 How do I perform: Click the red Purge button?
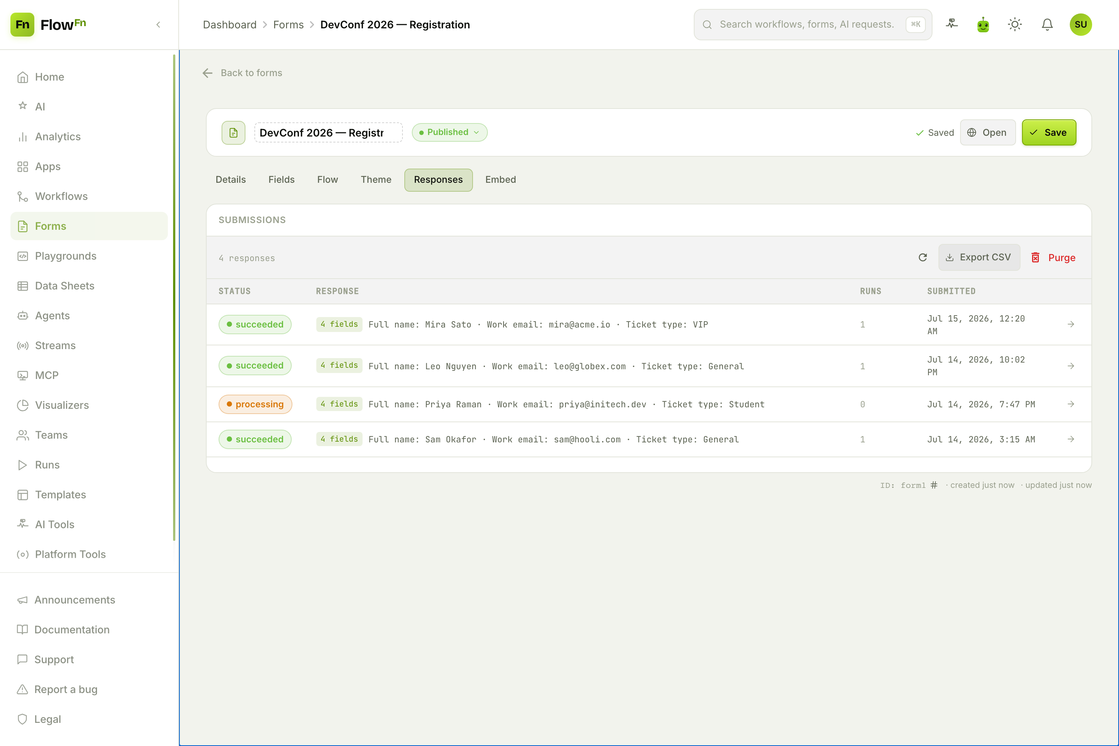[1053, 257]
